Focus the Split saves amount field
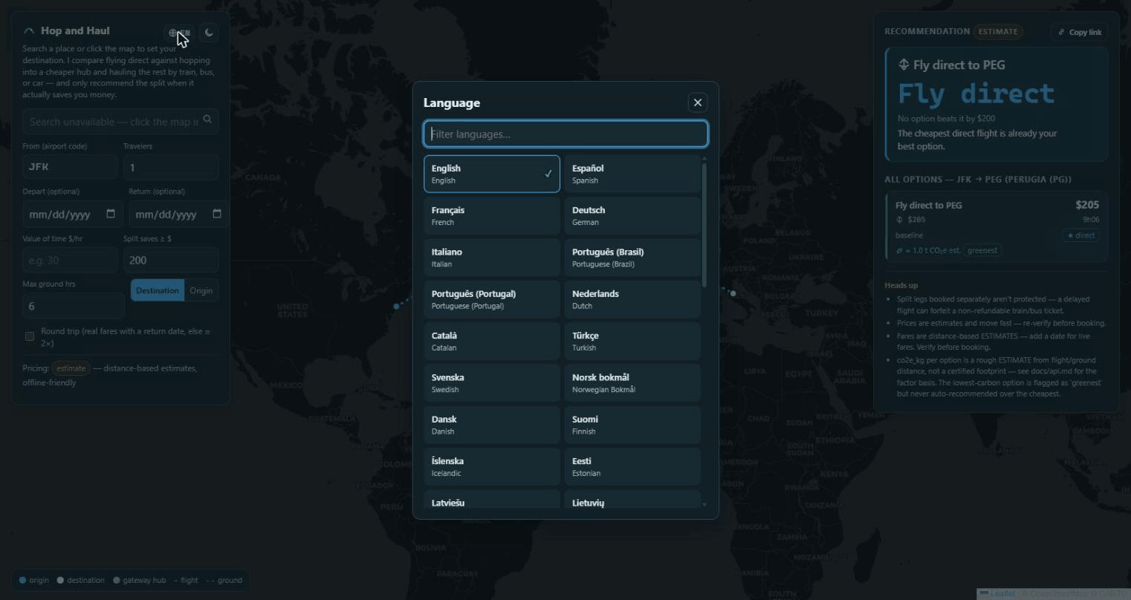The width and height of the screenshot is (1131, 600). click(x=171, y=260)
